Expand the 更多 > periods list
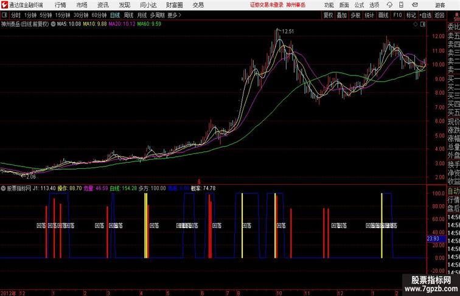The width and height of the screenshot is (460, 296). click(175, 15)
